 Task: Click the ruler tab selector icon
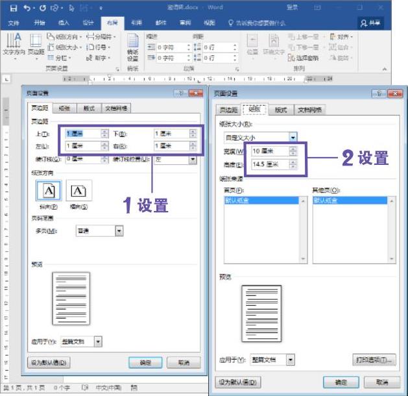pos(6,79)
